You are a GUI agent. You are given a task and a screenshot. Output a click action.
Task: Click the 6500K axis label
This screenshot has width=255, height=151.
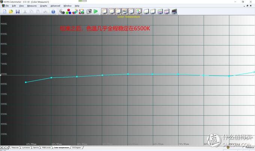[x=4, y=74]
